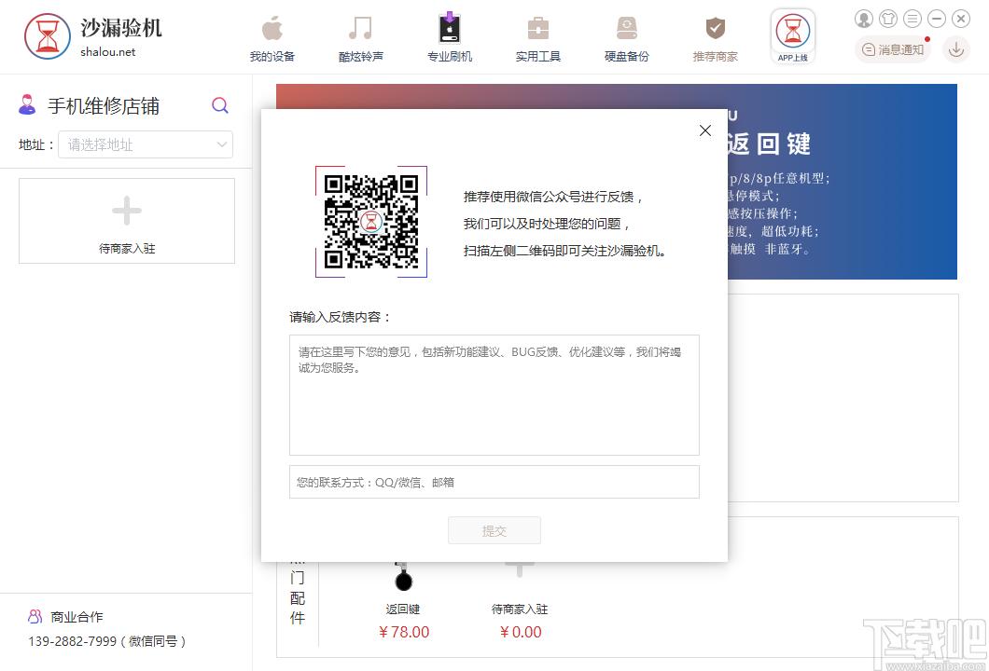Open the 我的设备 Apple icon tab

(x=272, y=39)
